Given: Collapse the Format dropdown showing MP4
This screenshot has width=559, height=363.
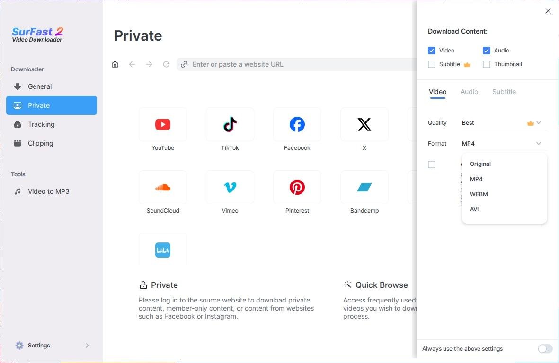Looking at the screenshot, I should point(504,143).
